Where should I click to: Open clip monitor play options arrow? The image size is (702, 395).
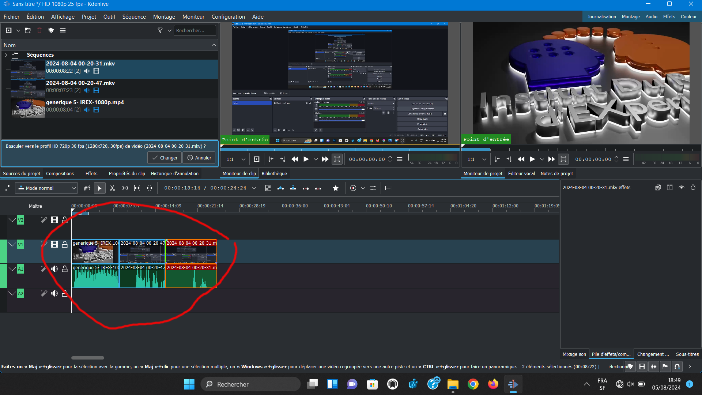click(x=316, y=159)
